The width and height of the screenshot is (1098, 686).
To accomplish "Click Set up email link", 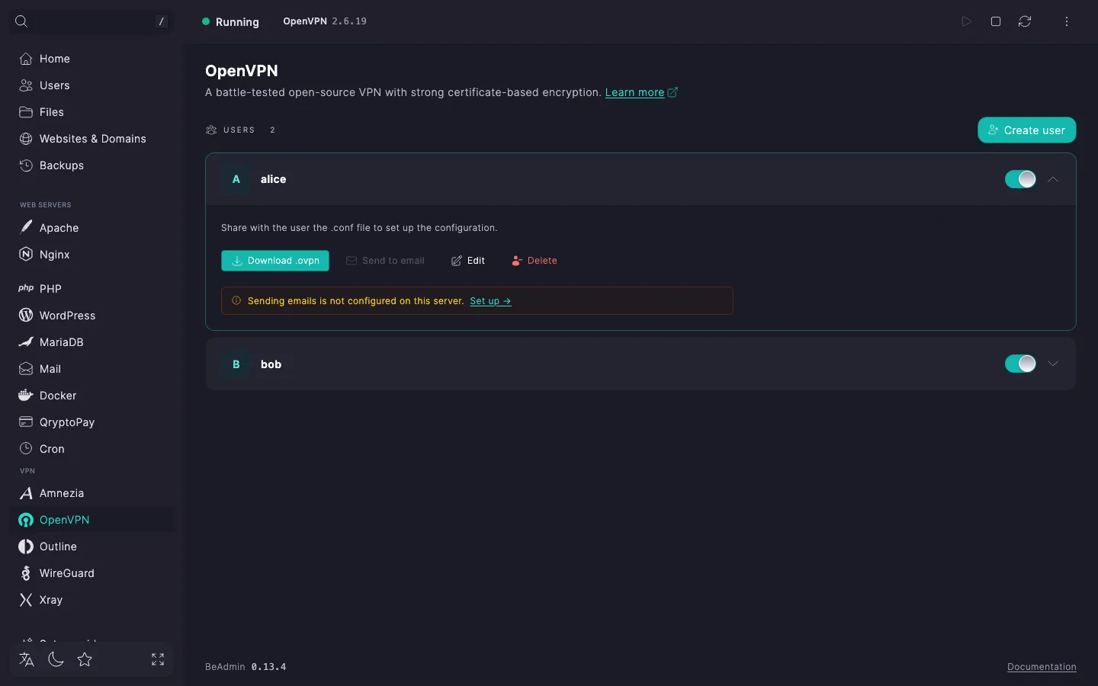I will point(490,301).
